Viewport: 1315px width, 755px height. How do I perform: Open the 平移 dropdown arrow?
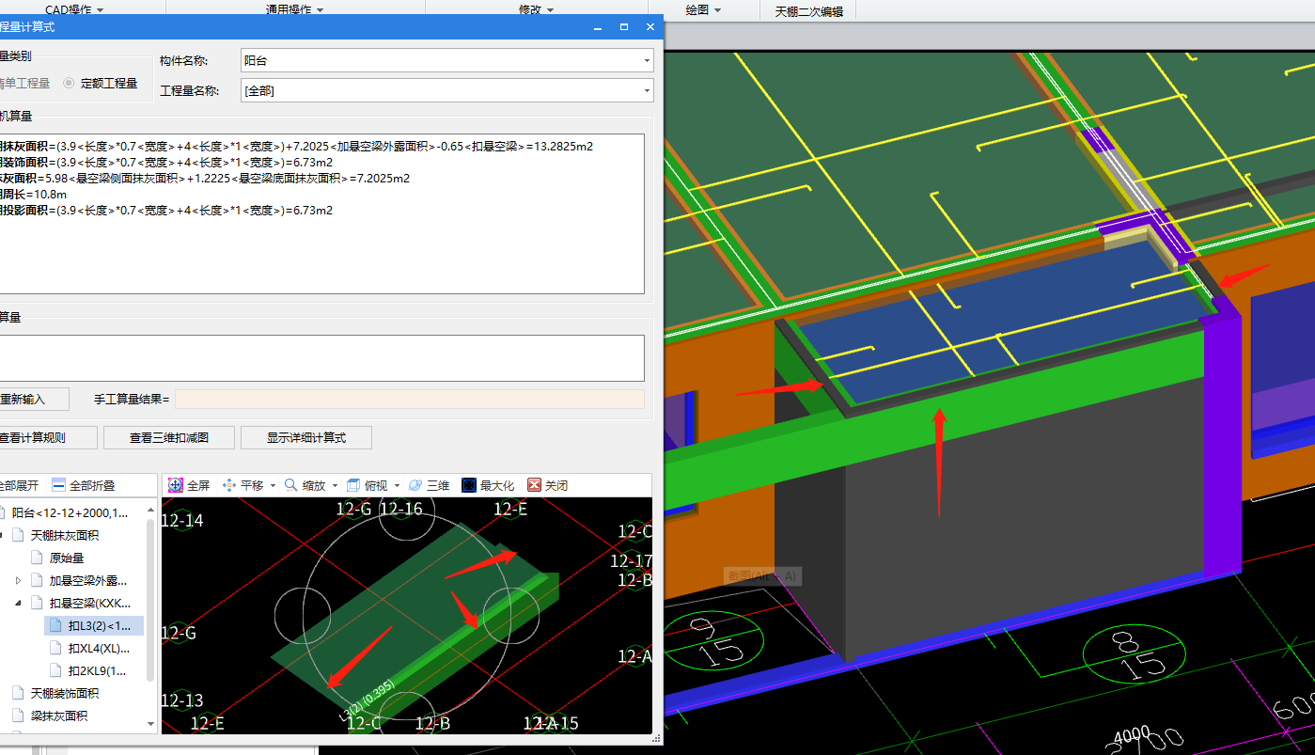[273, 486]
